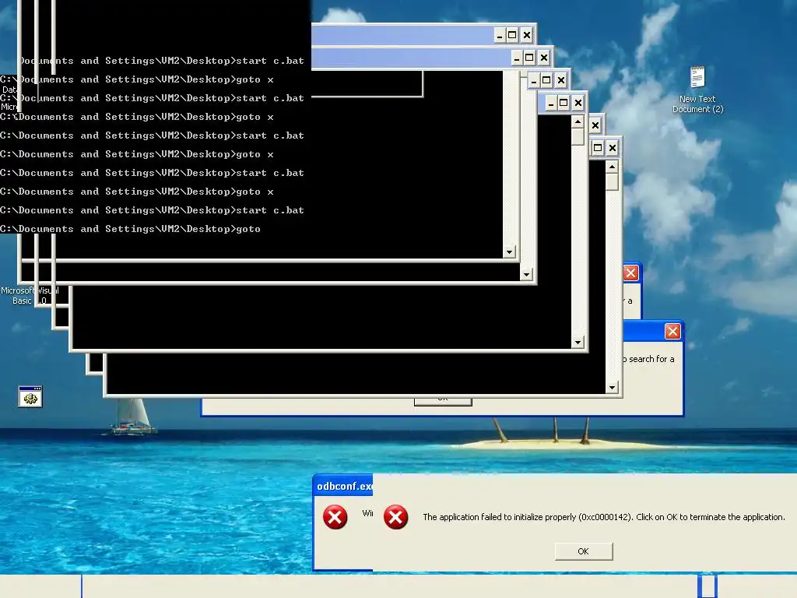This screenshot has height=598, width=797.
Task: Click scroll-down arrow of the lowest cascade window
Action: pyautogui.click(x=612, y=388)
